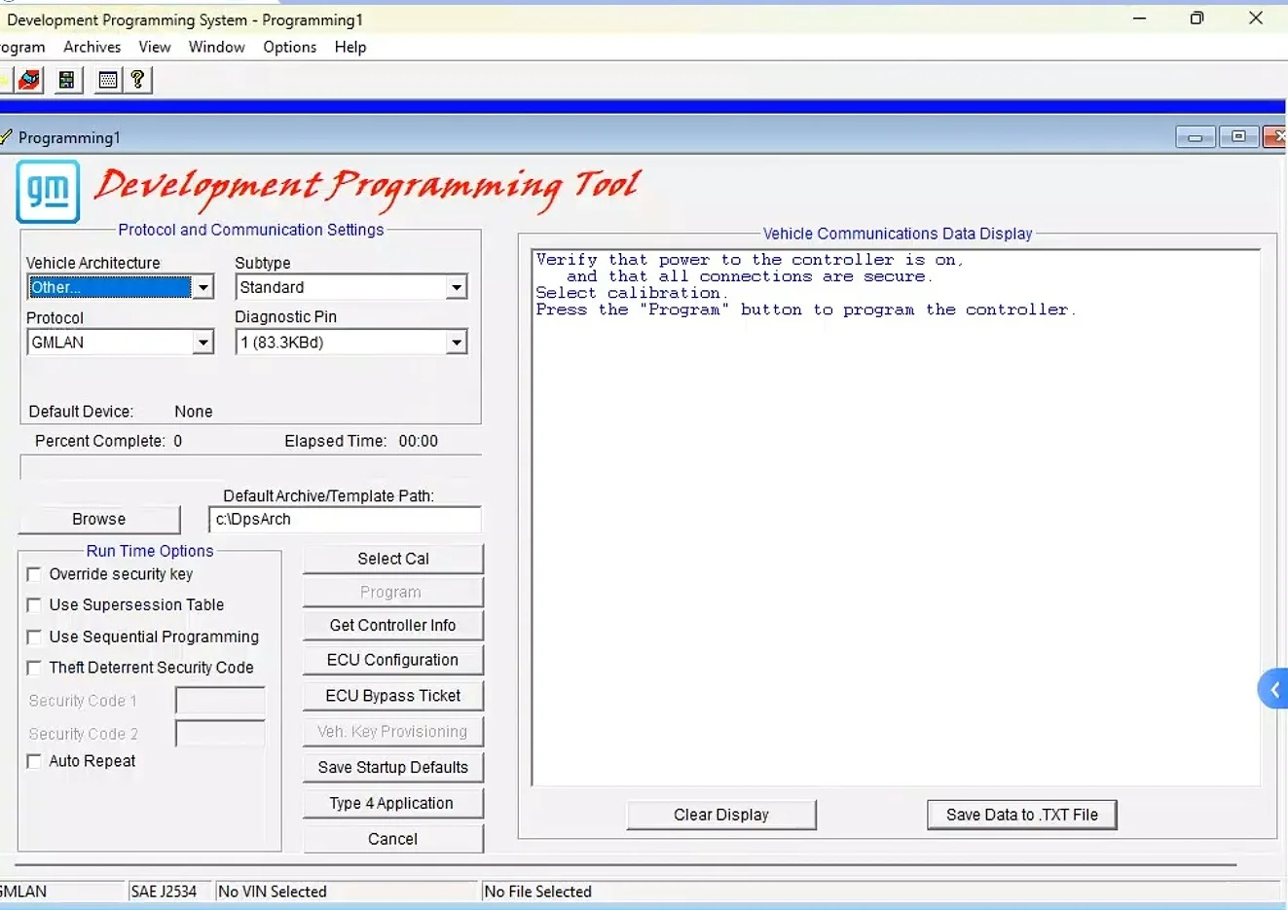Image resolution: width=1288 pixels, height=910 pixels.
Task: Toggle the Auto Repeat checkbox
Action: tap(34, 761)
